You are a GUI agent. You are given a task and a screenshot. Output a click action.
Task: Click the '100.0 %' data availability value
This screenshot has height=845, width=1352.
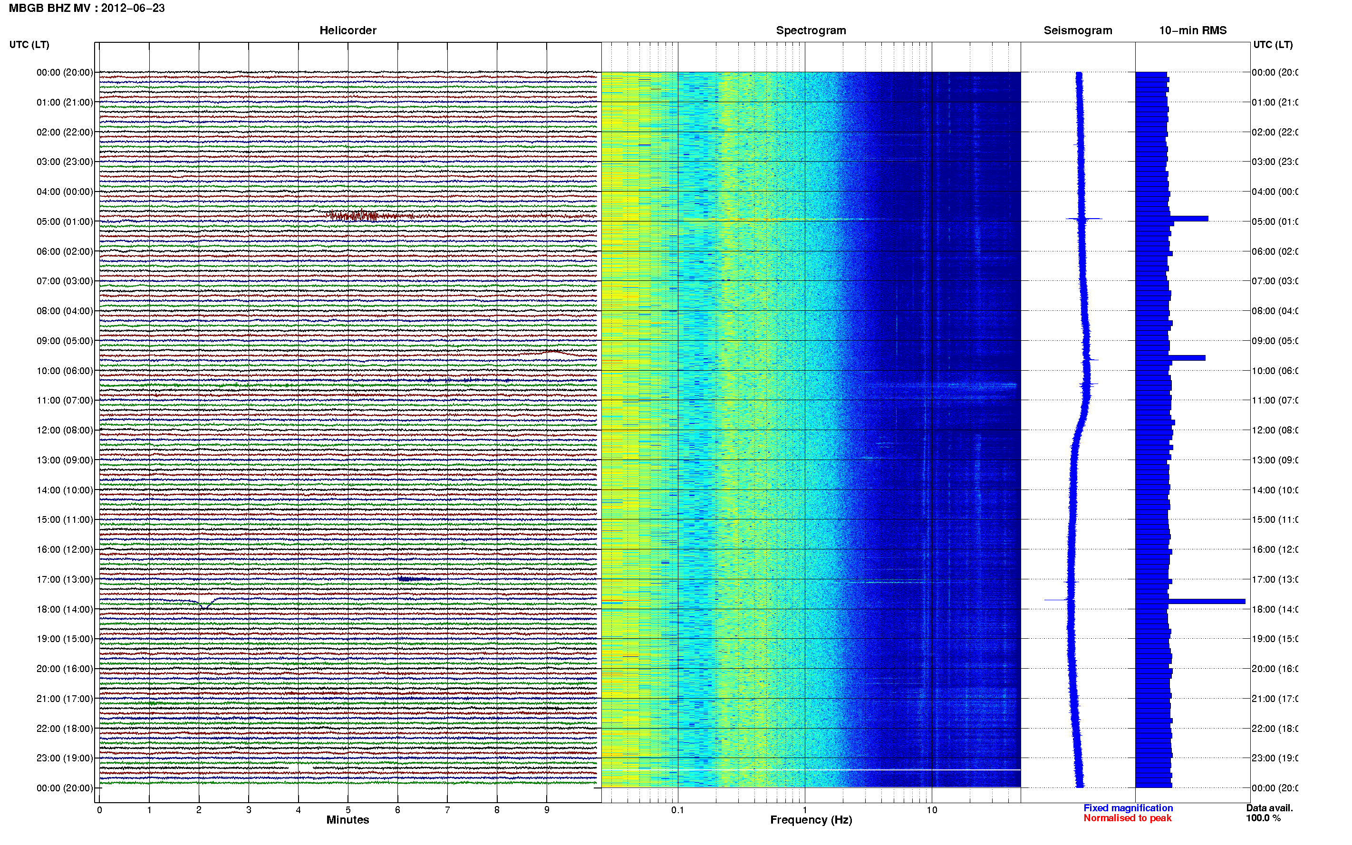click(x=1263, y=818)
